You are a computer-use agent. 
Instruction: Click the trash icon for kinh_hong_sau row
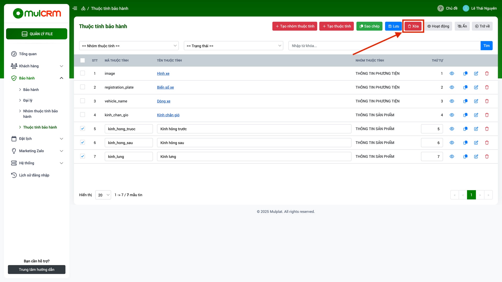coord(487,143)
